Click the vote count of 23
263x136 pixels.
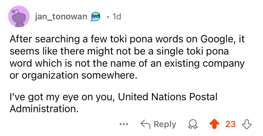tap(230, 124)
